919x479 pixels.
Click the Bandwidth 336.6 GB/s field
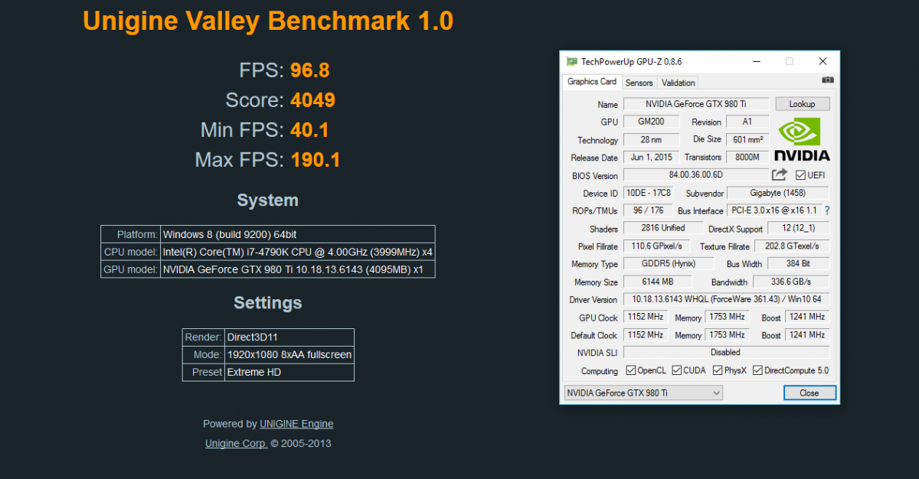click(791, 282)
